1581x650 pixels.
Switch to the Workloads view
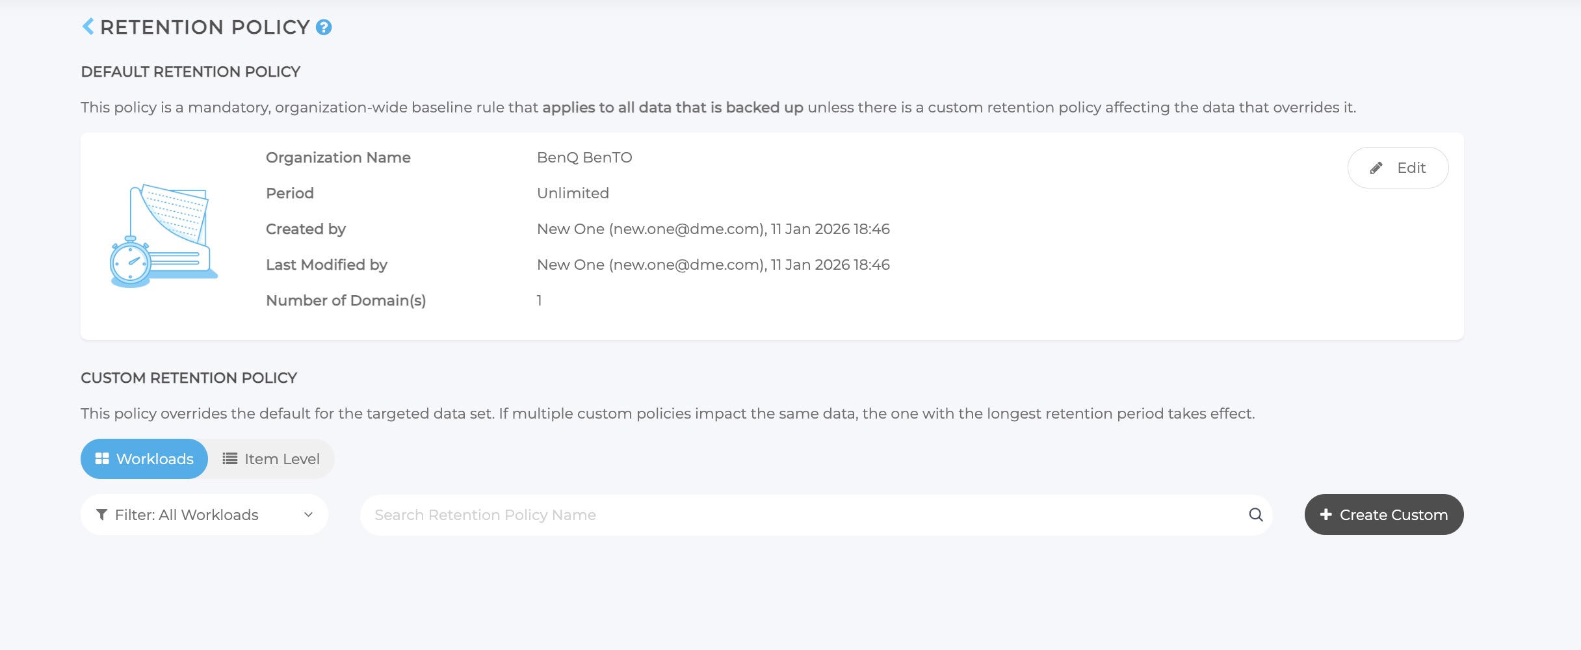click(144, 459)
